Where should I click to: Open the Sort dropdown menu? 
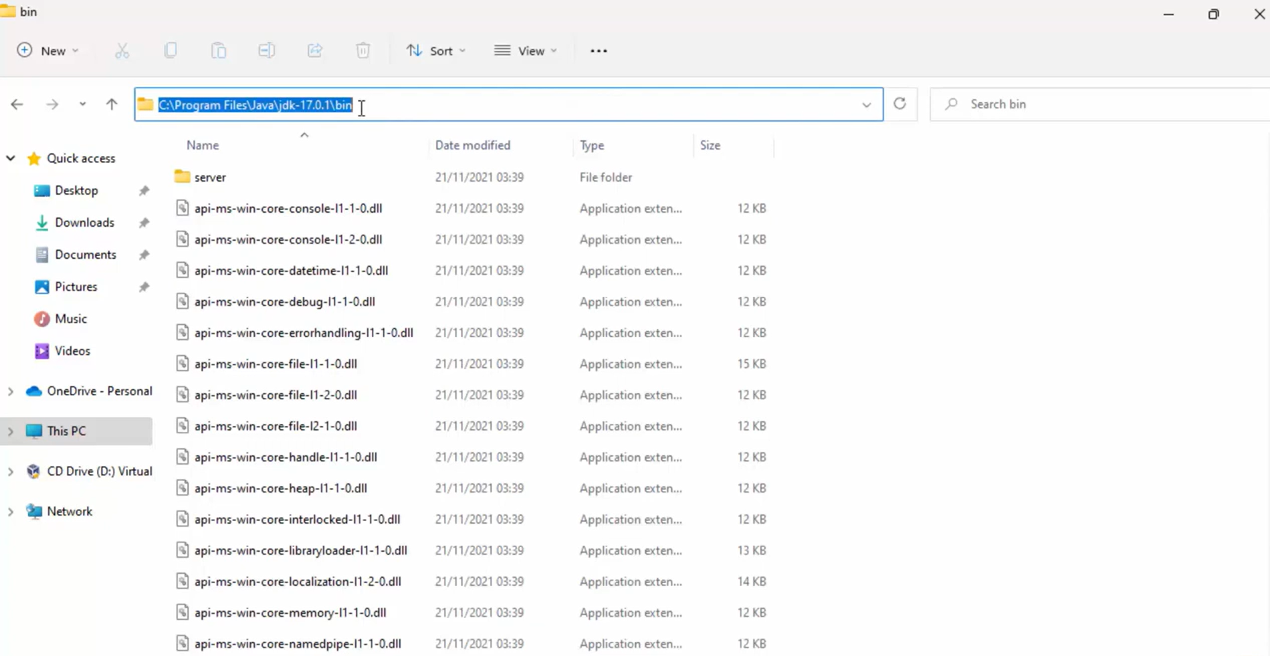point(436,51)
